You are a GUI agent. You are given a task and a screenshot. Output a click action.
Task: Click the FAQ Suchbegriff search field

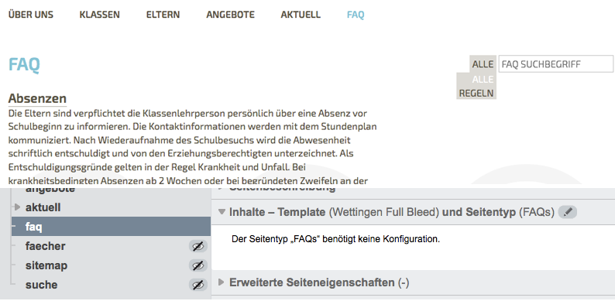tap(555, 64)
